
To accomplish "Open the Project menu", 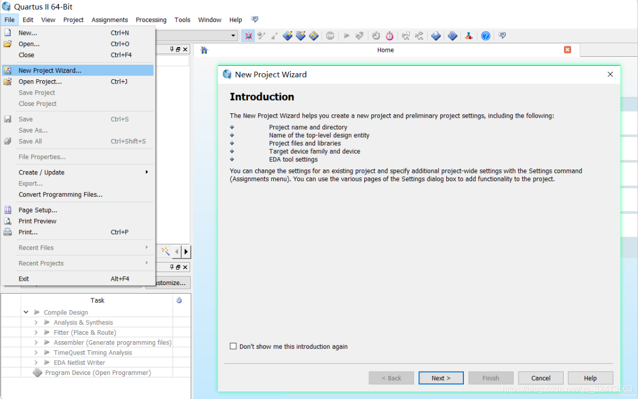I will tap(73, 19).
